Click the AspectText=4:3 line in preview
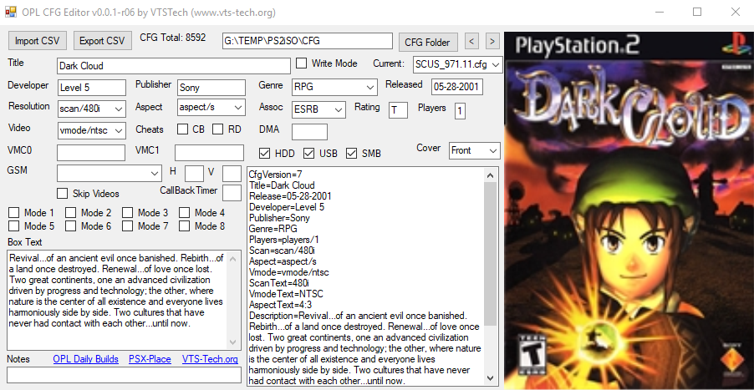Viewport: 754px width, 390px height. click(280, 305)
